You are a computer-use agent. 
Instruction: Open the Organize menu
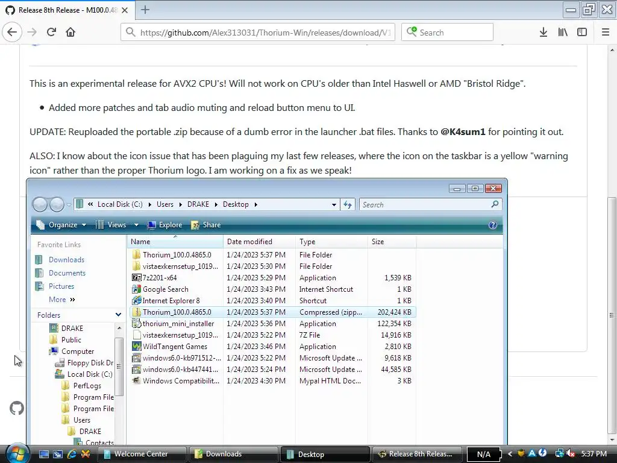pos(61,225)
